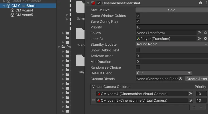Open Standby Update Round Robin dropdown

[172, 44]
